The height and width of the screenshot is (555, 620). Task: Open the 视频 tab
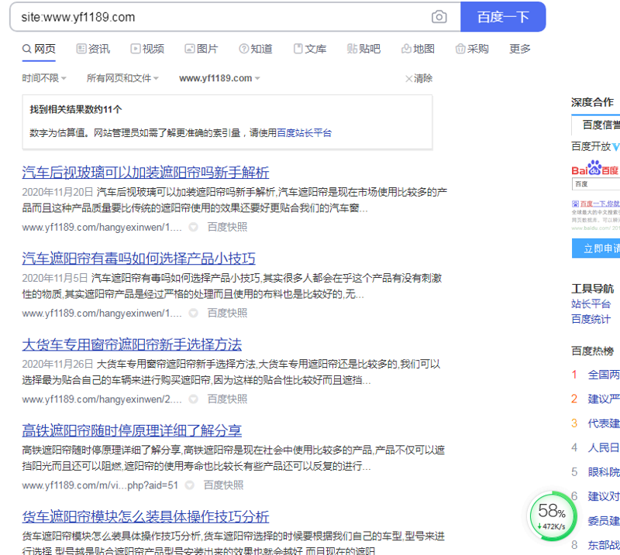(x=147, y=49)
